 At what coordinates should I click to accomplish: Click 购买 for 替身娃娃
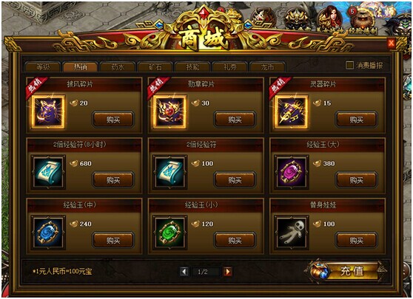356,240
